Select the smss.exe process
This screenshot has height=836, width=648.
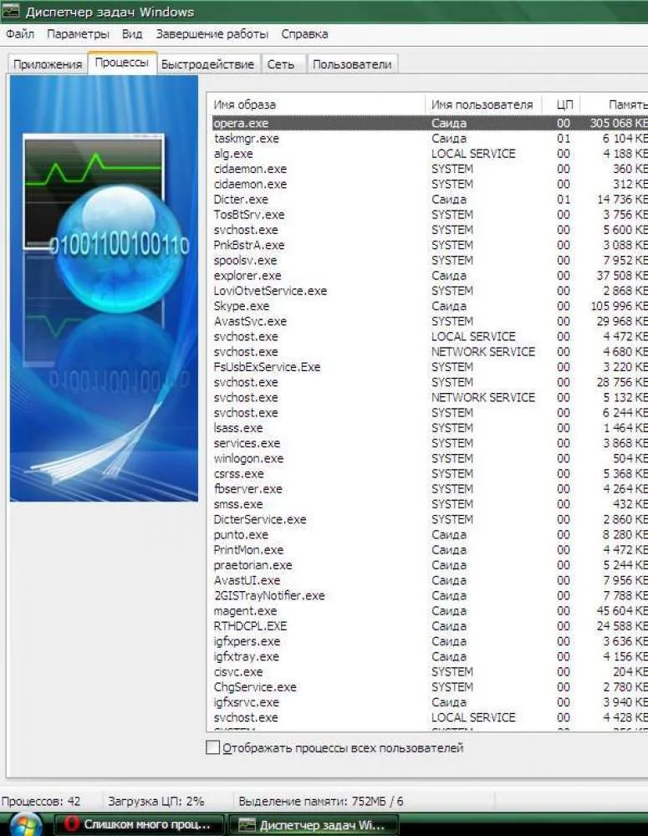[x=430, y=504]
